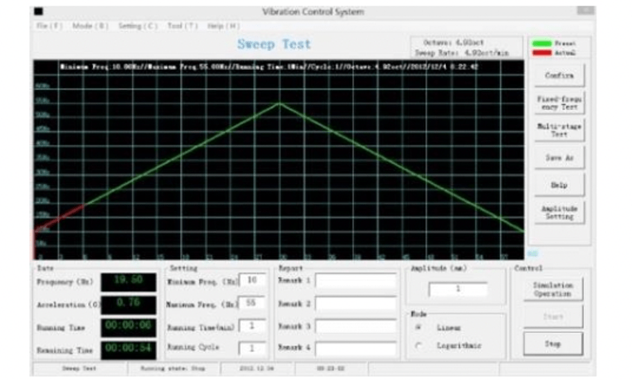Switch to Fixed-frequency Test
The image size is (632, 380).
click(x=559, y=103)
